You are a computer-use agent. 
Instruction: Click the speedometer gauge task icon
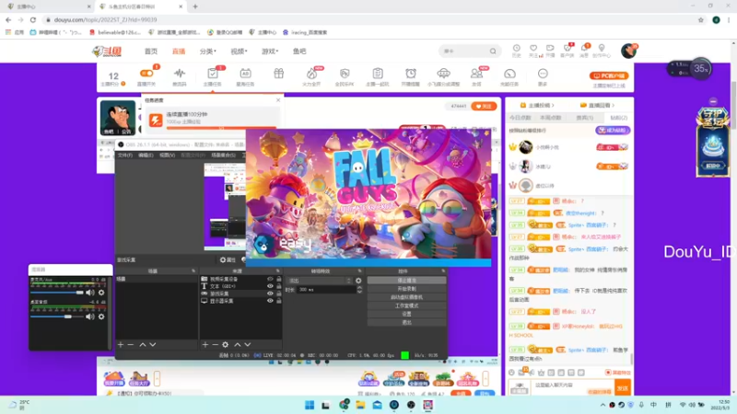coord(509,74)
